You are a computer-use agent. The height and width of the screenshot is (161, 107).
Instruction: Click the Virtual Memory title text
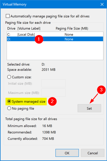(14, 4)
